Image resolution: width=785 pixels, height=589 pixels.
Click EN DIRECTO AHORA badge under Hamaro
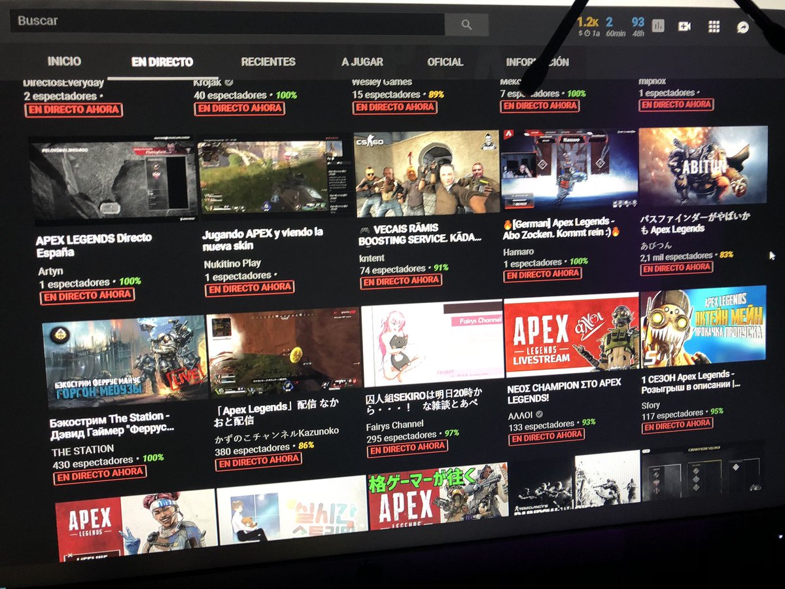542,274
